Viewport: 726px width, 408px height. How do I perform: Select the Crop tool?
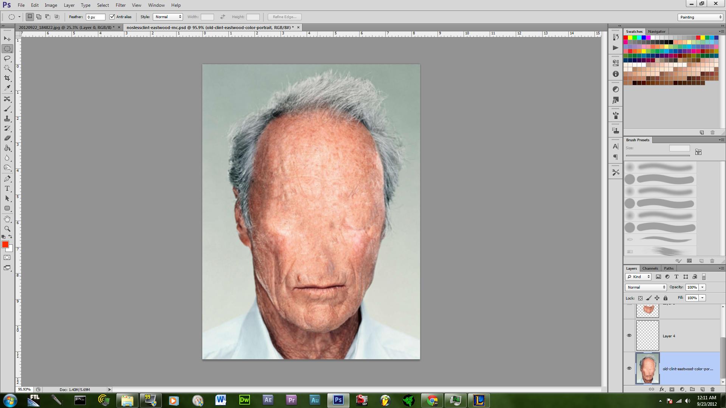tap(7, 78)
